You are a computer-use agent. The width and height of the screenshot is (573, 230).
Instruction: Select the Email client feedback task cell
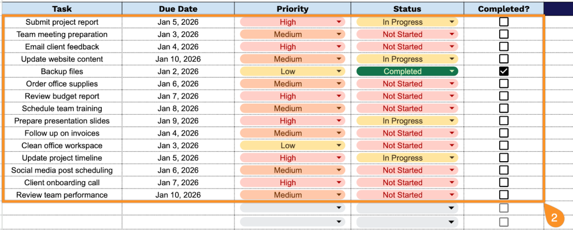click(62, 46)
